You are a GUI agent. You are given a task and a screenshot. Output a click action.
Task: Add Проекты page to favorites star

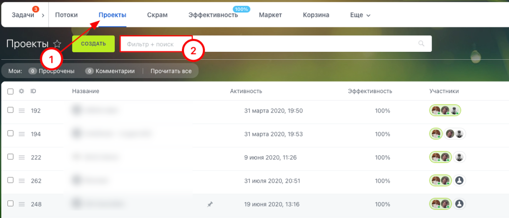(57, 43)
